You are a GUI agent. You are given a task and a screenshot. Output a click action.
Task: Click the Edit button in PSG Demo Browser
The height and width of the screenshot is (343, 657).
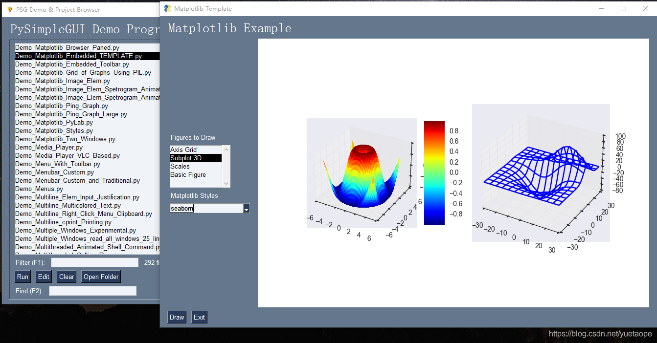pos(44,277)
